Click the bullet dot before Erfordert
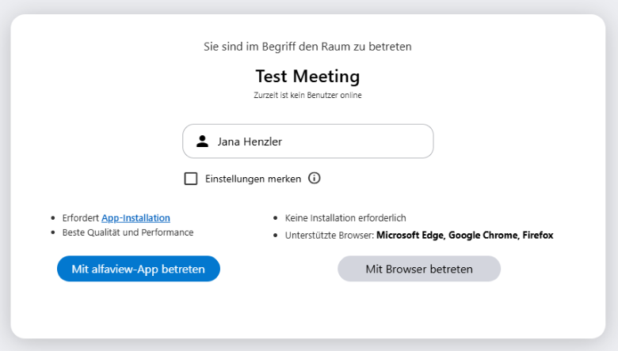The height and width of the screenshot is (351, 618). pos(54,218)
